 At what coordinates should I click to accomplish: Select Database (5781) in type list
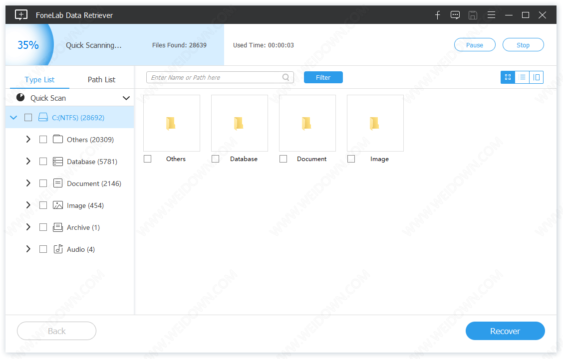tap(92, 162)
